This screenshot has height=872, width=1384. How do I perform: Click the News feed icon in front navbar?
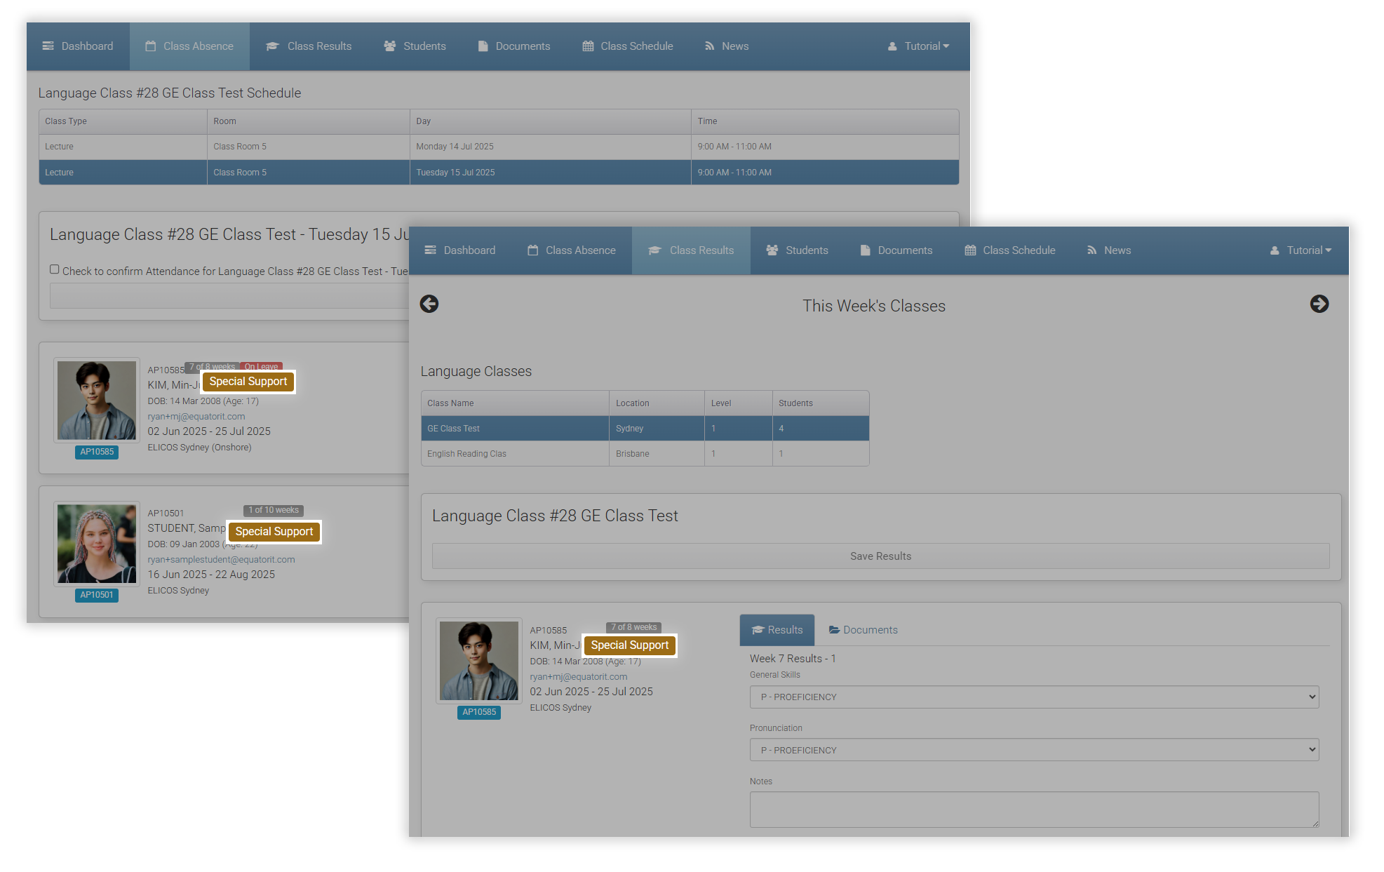click(1091, 250)
